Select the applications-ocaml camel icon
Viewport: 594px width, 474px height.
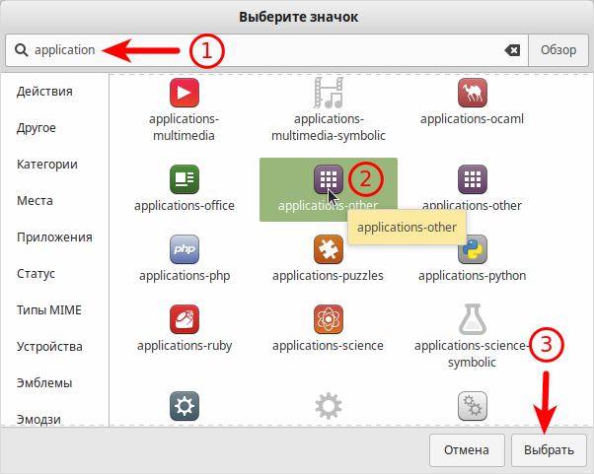coord(472,93)
